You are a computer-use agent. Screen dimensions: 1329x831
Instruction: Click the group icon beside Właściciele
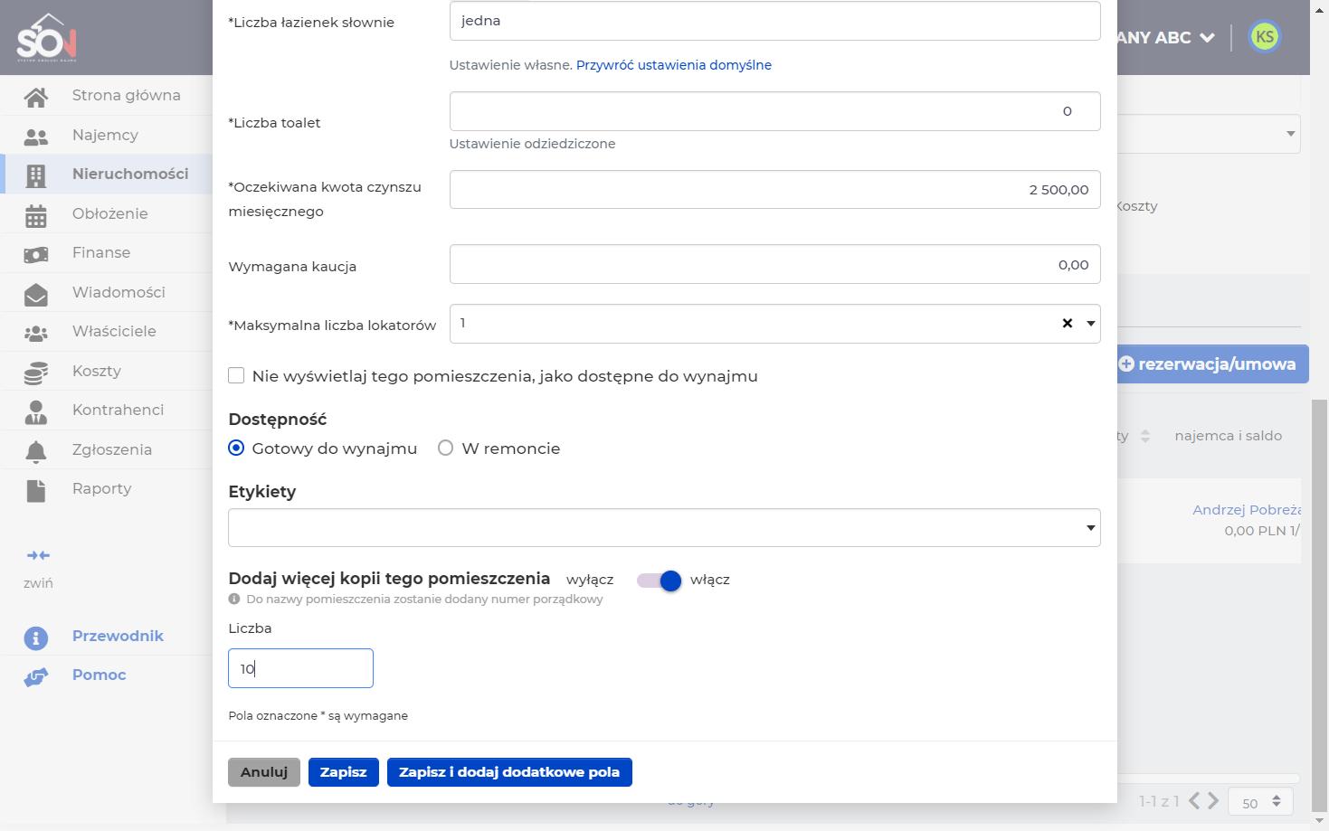(36, 333)
